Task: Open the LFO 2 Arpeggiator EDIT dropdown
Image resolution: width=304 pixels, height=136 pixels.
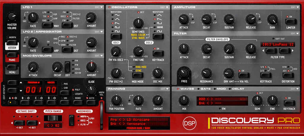Action: (x=99, y=32)
